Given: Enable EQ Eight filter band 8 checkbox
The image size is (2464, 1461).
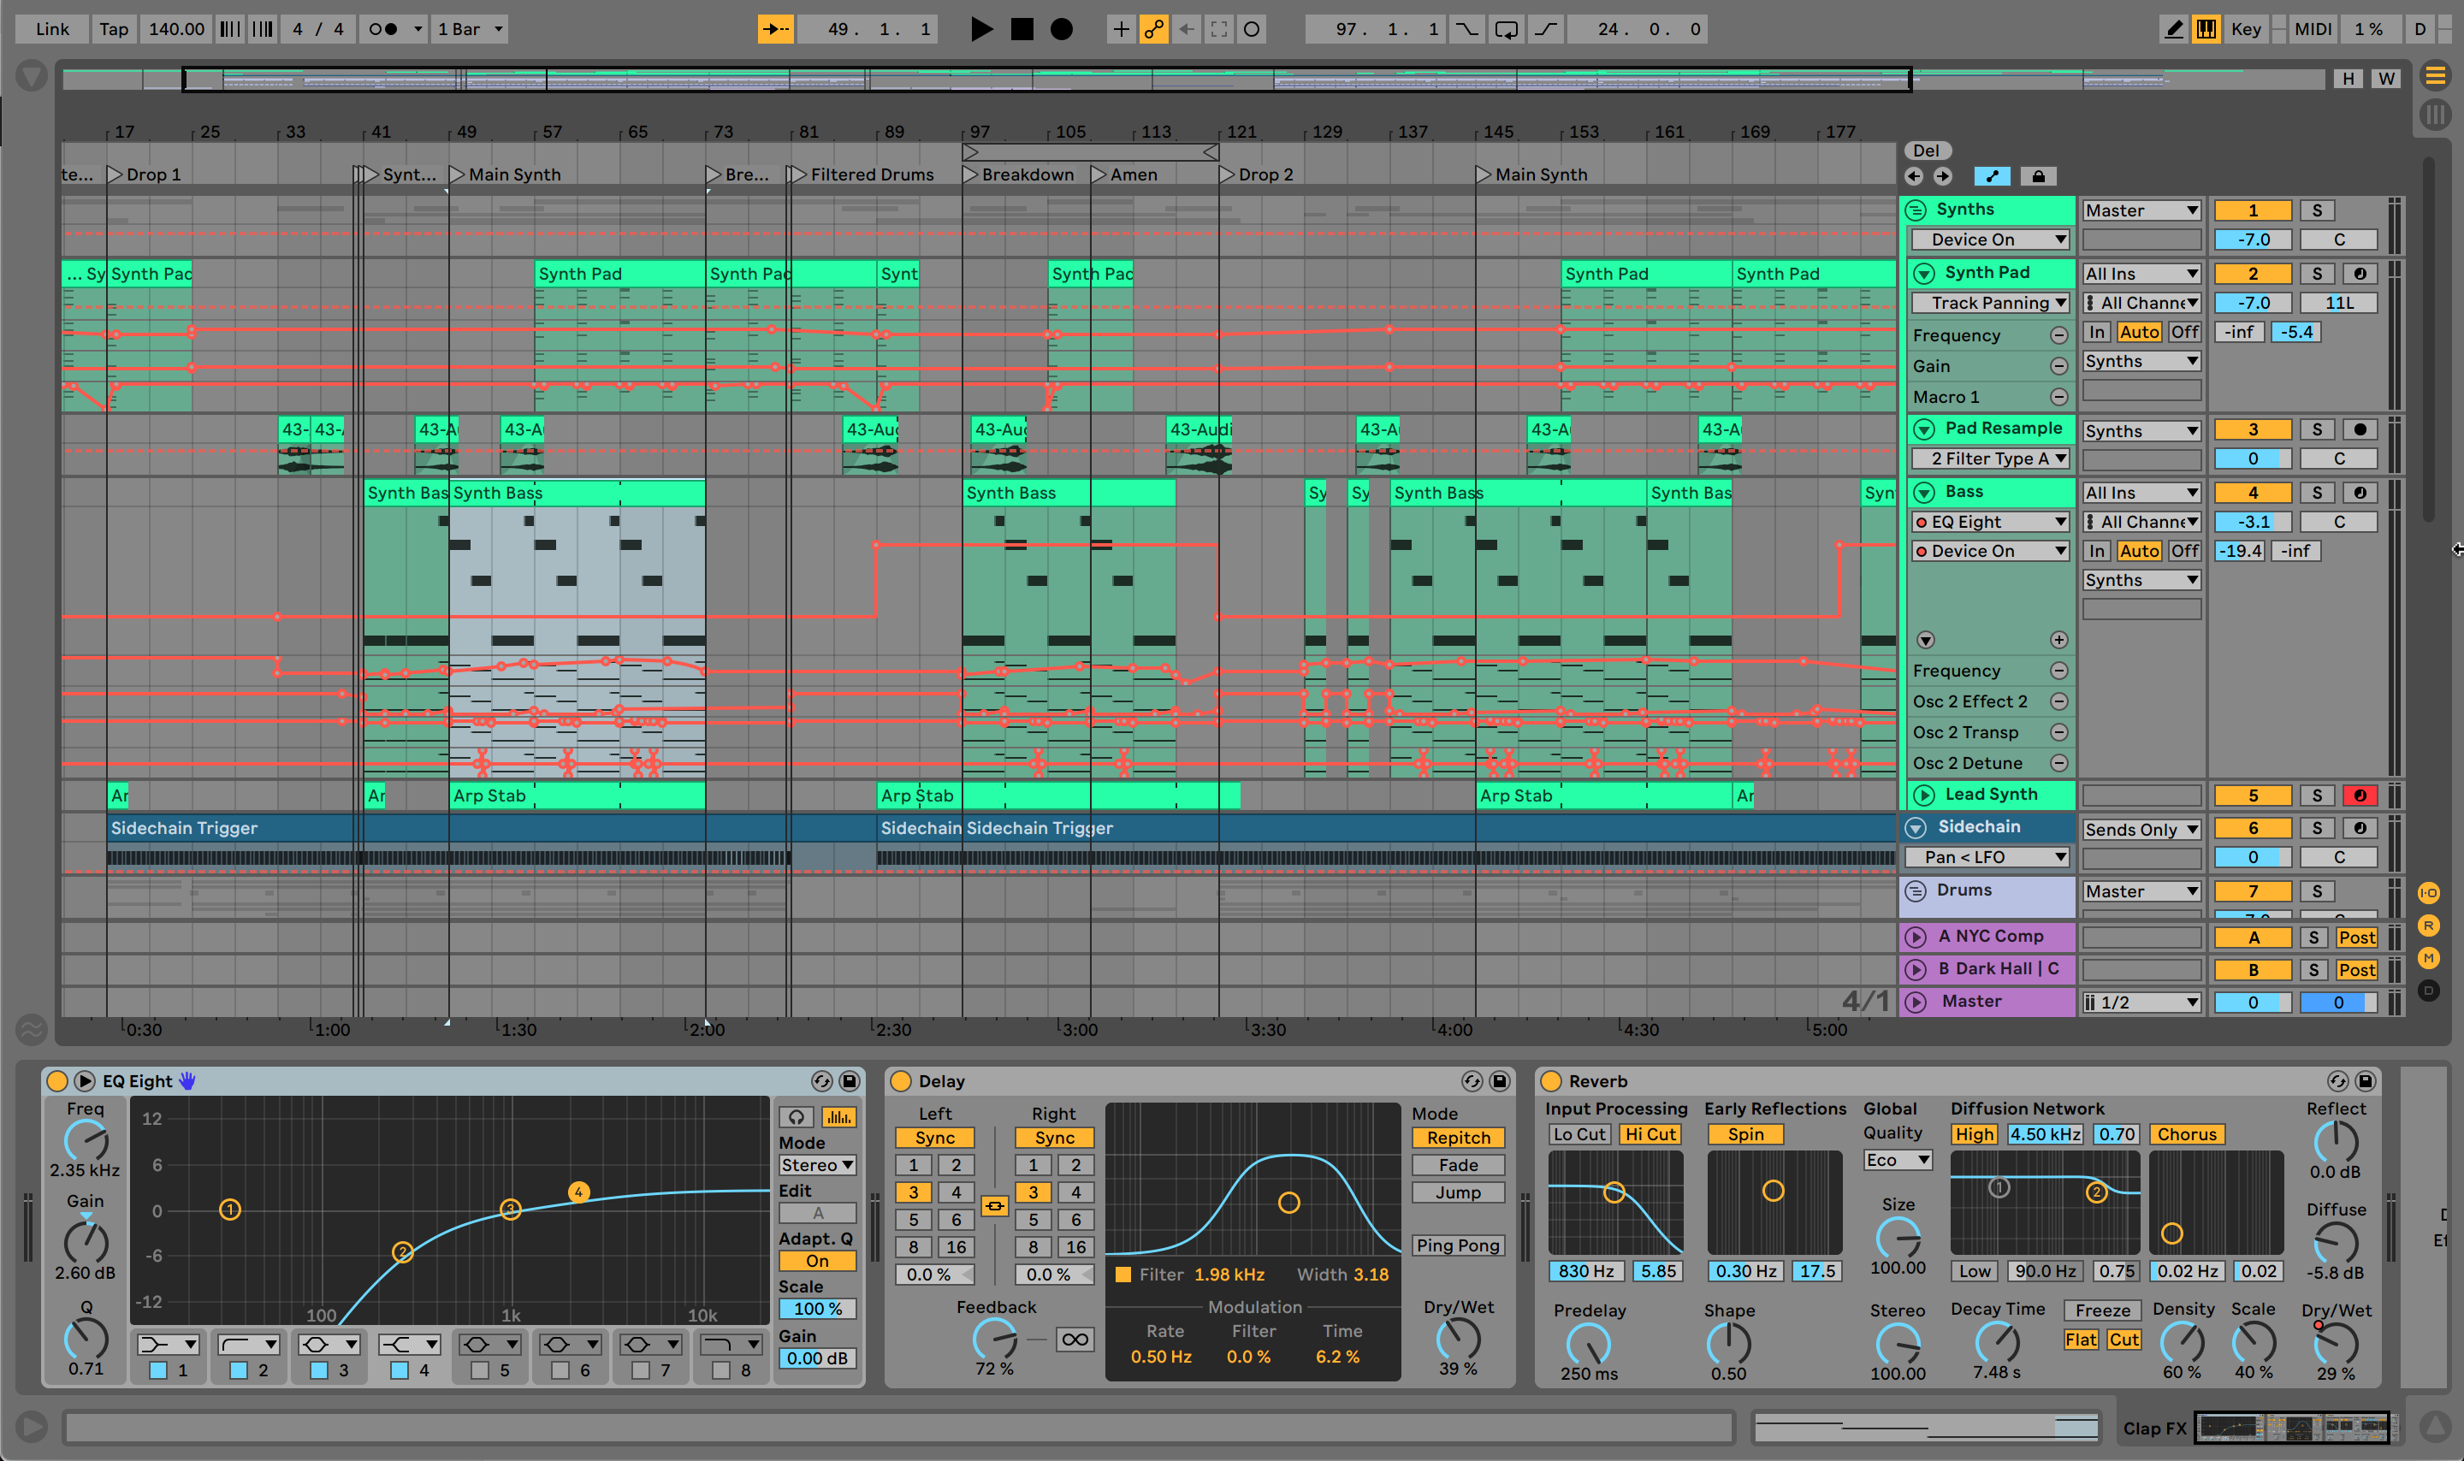Looking at the screenshot, I should point(720,1369).
